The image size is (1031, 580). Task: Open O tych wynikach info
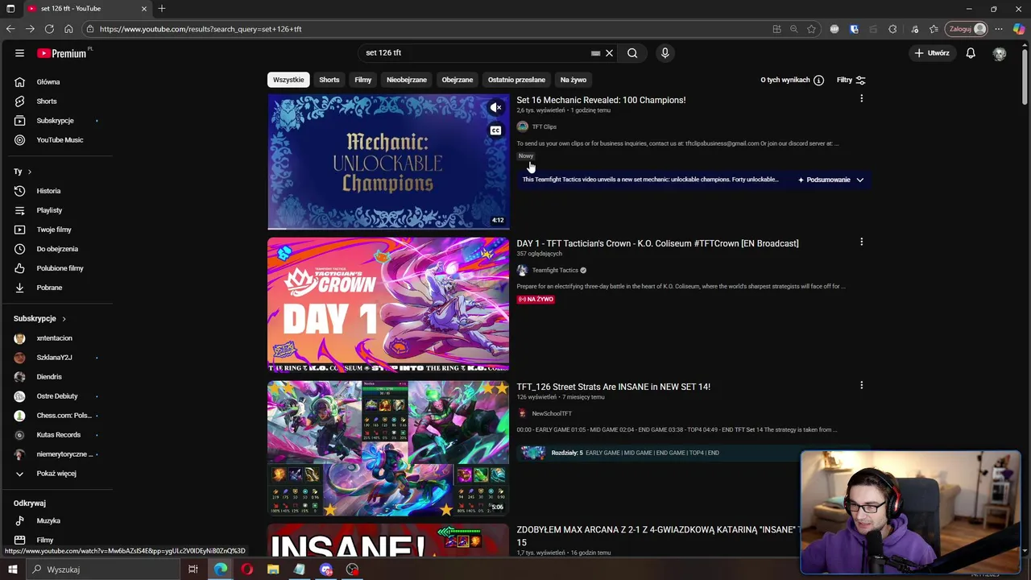tap(792, 80)
